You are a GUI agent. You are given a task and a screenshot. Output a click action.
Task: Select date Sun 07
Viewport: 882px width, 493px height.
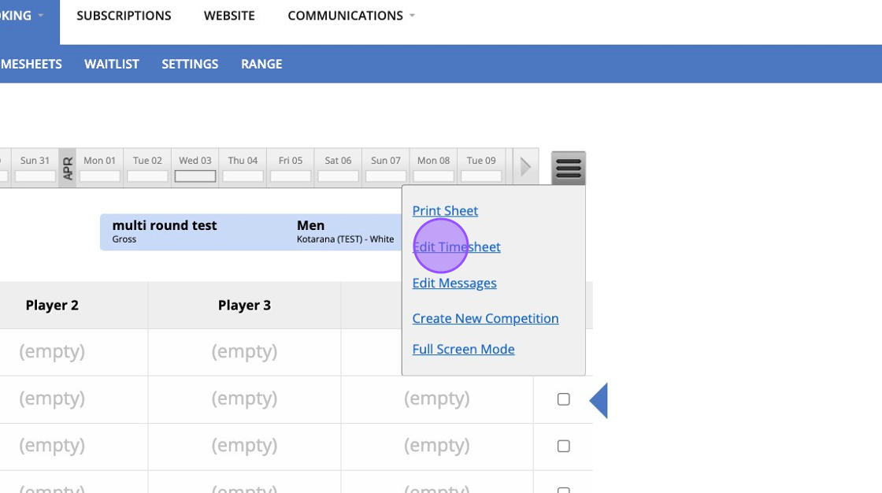[386, 168]
